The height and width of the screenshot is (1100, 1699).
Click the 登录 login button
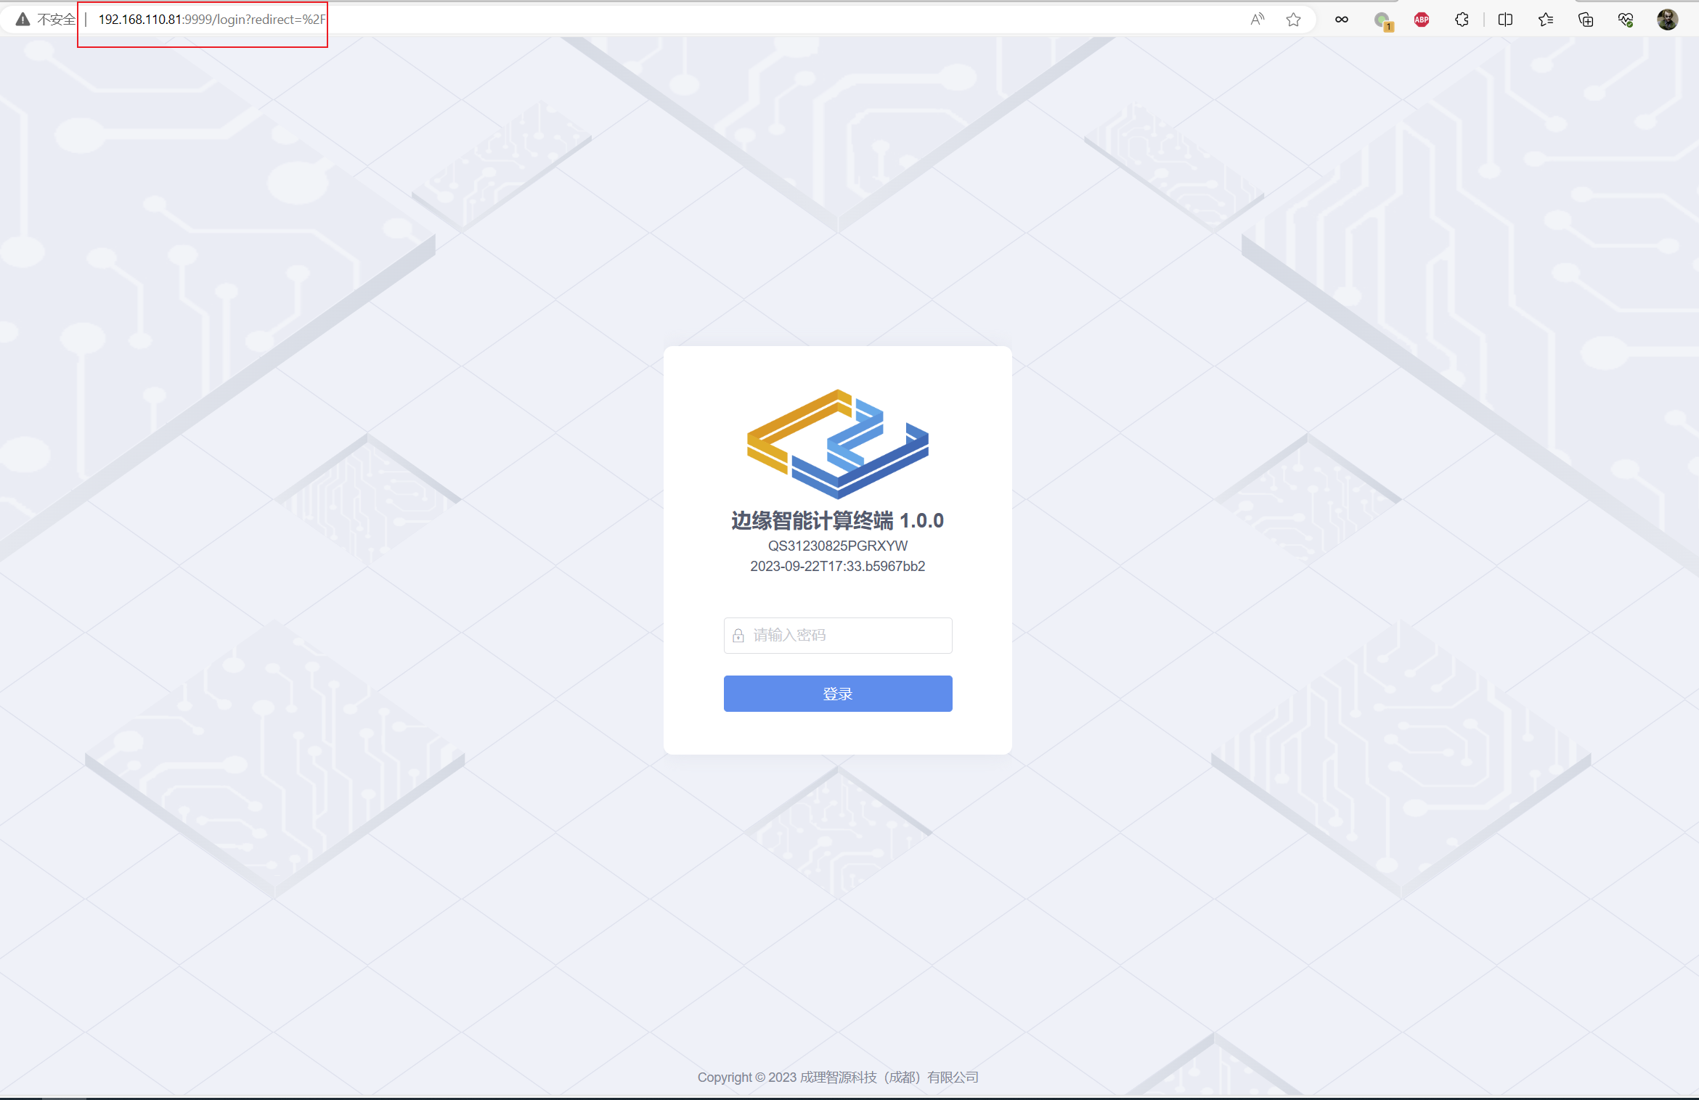point(837,693)
